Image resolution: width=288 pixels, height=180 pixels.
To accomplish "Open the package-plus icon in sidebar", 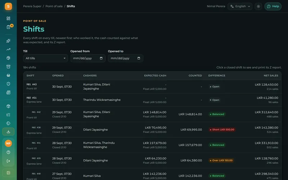I will (x=8, y=58).
